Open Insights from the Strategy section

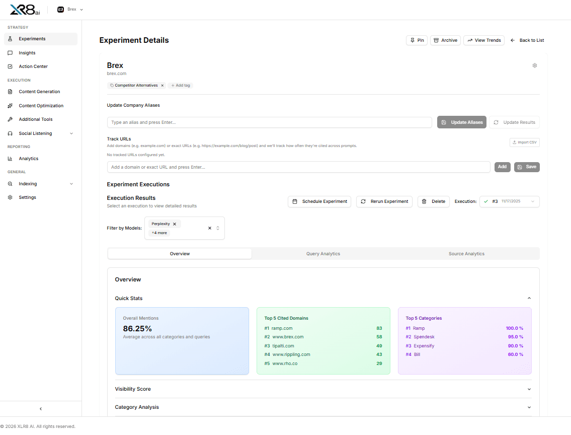coord(28,52)
